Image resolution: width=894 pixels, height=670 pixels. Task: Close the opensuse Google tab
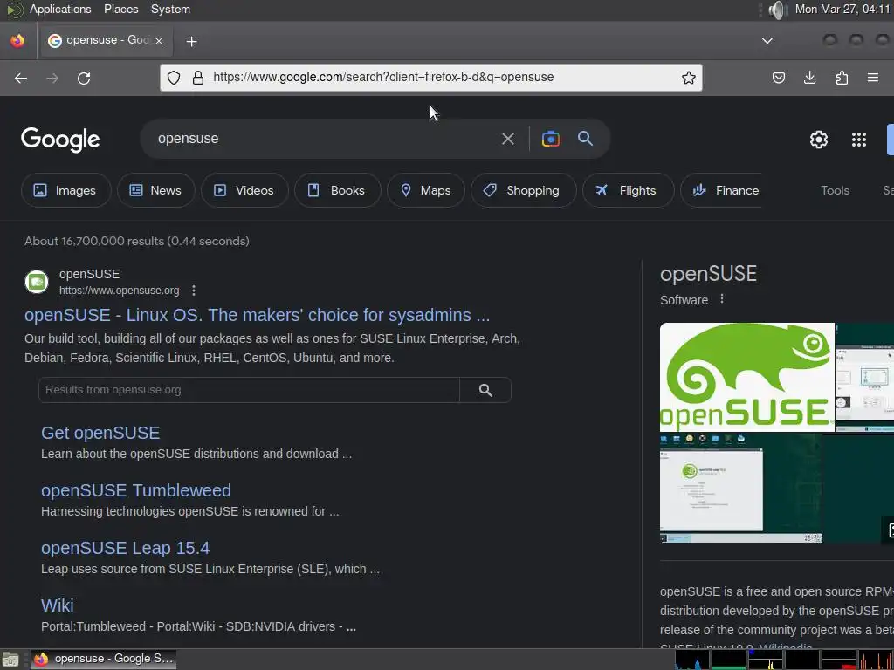(159, 40)
